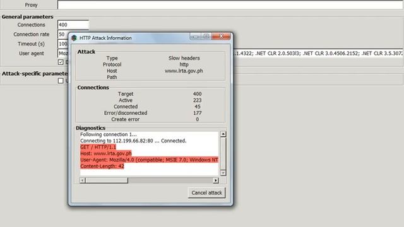The height and width of the screenshot is (227, 404).
Task: Select the 'User-Agent: Mozilla/4.0' diagnostics line
Action: click(x=149, y=160)
